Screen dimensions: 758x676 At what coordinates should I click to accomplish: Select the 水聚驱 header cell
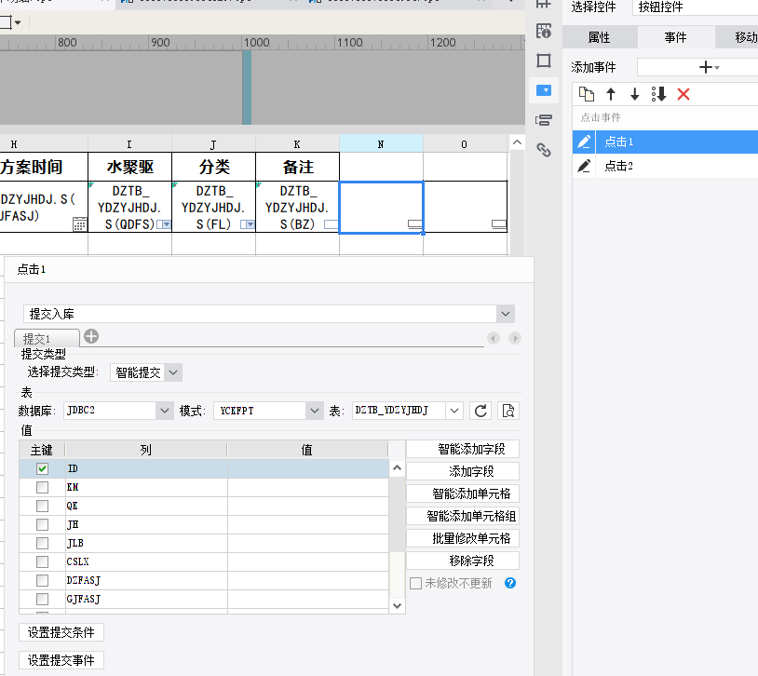[x=129, y=167]
